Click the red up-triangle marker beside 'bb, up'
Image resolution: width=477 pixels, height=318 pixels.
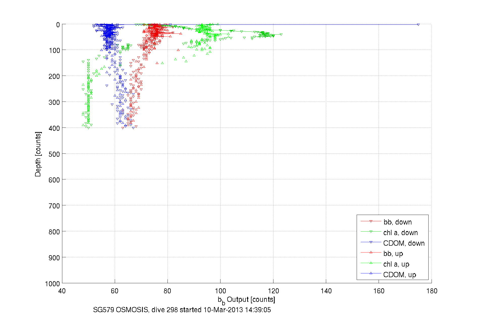click(x=371, y=252)
